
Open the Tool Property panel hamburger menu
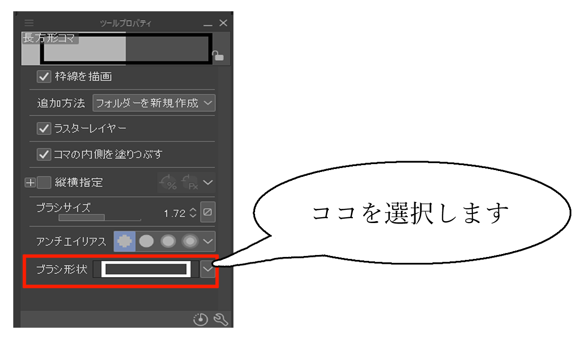(29, 23)
